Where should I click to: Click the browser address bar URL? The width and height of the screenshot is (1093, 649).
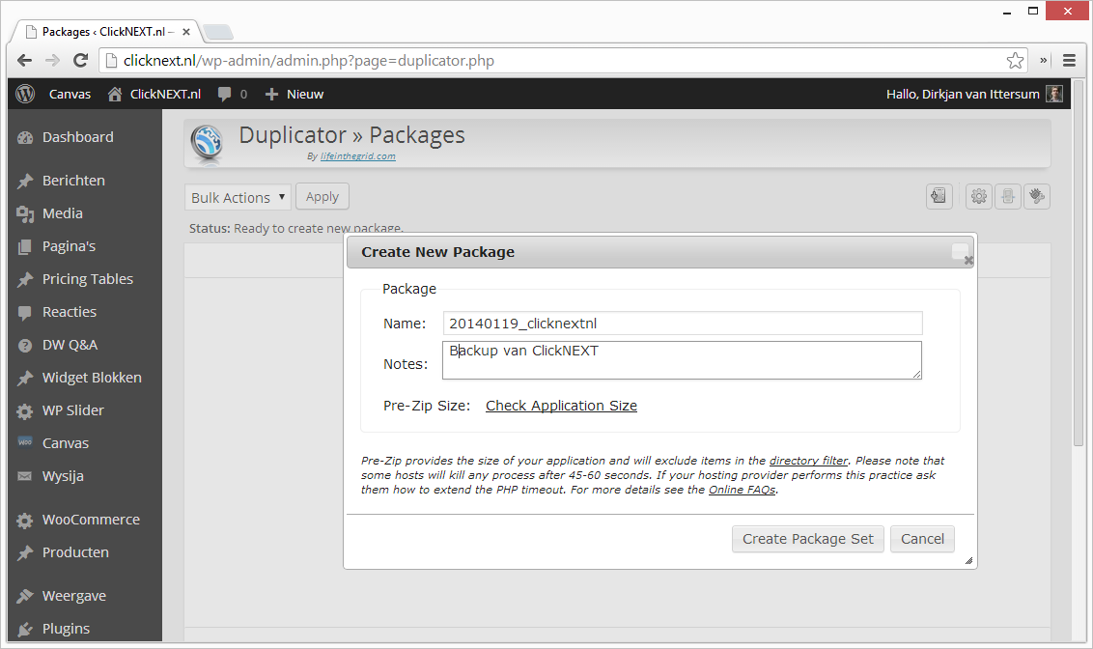309,61
